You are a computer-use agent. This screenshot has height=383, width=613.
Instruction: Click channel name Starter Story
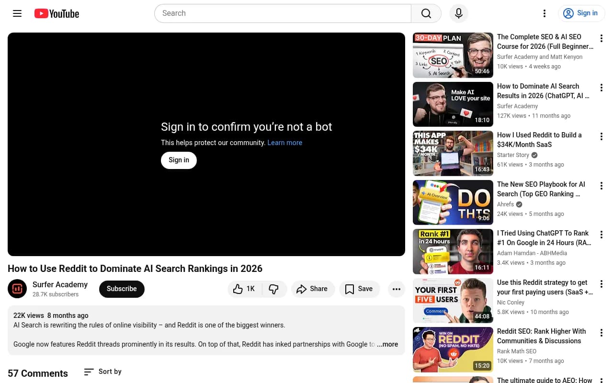(513, 155)
